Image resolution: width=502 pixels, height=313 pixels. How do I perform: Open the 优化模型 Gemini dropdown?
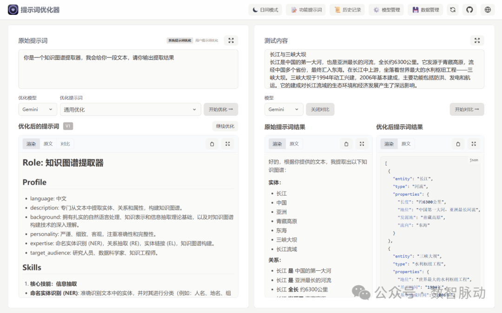[38, 109]
